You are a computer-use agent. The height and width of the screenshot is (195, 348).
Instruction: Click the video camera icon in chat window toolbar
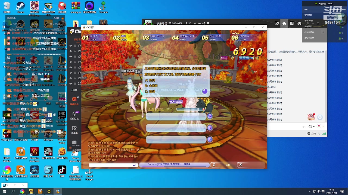277,23
